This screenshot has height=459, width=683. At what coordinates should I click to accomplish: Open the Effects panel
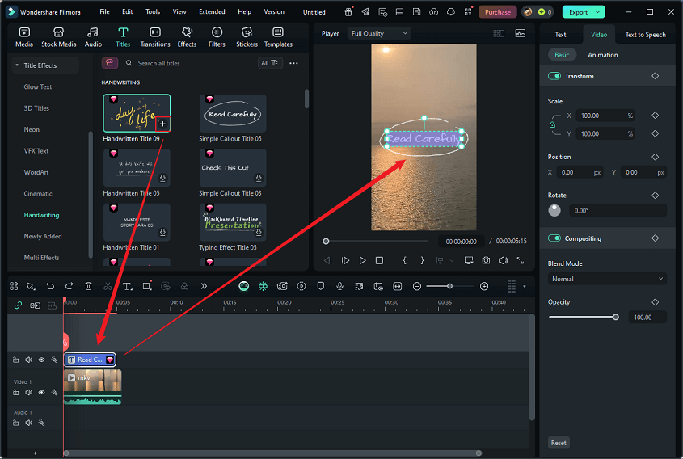tap(187, 37)
